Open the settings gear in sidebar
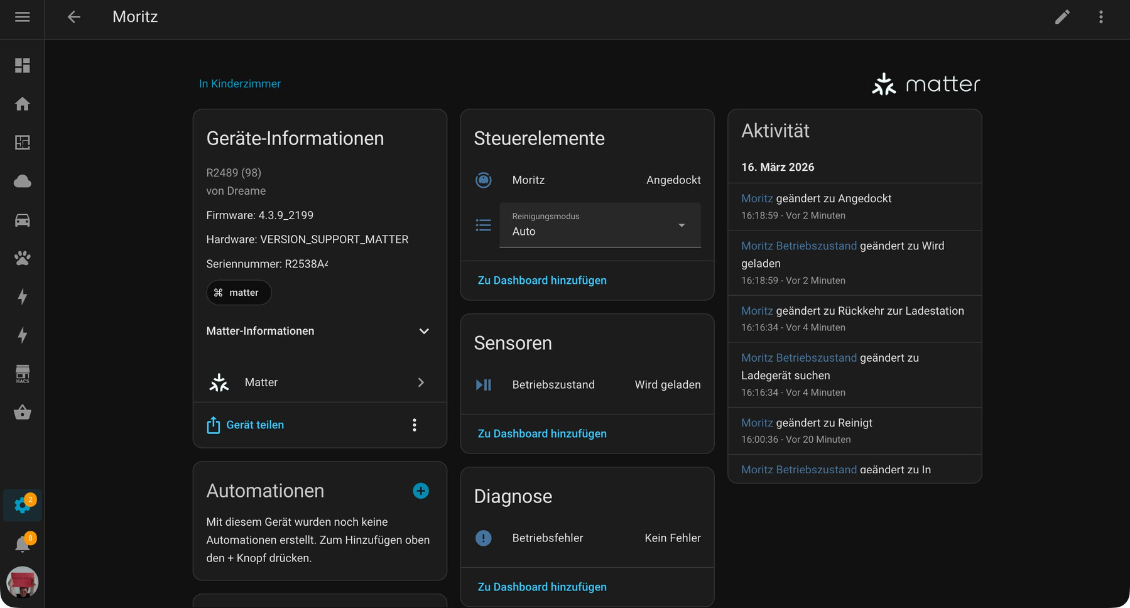 pos(23,505)
